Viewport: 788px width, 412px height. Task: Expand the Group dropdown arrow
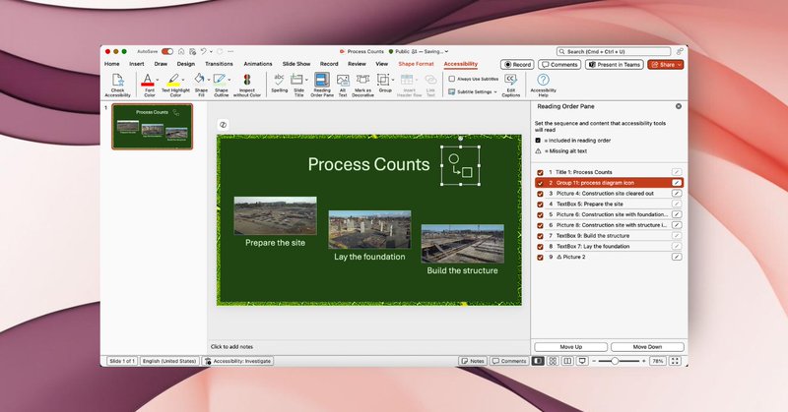tap(392, 80)
